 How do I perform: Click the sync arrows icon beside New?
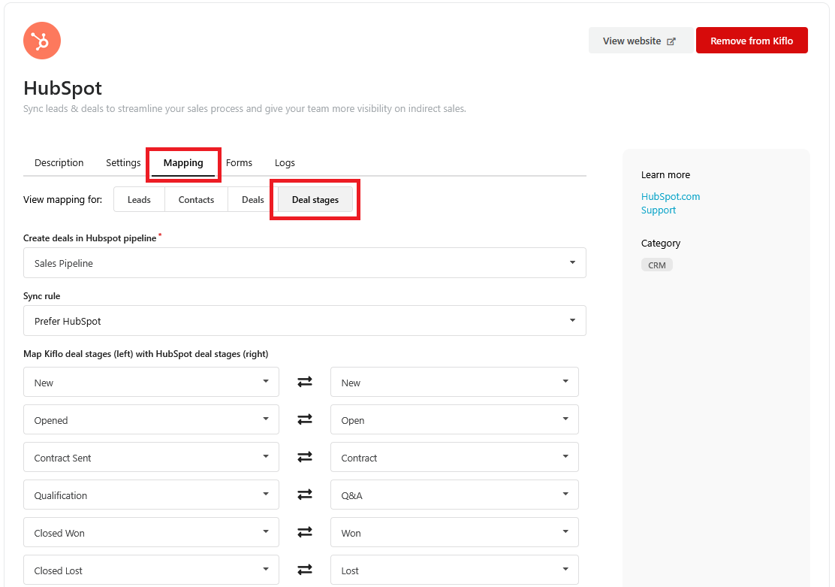point(305,382)
